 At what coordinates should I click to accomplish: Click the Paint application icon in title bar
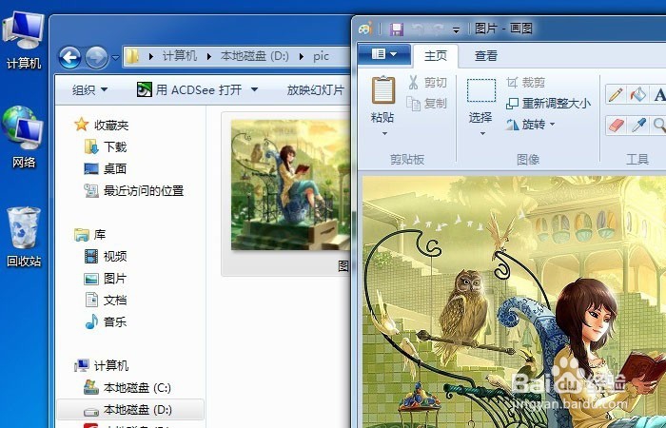(x=364, y=29)
